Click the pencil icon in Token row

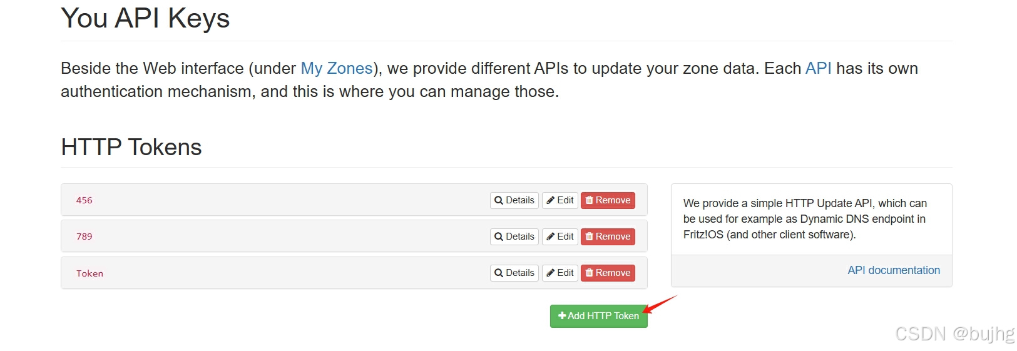click(x=551, y=273)
